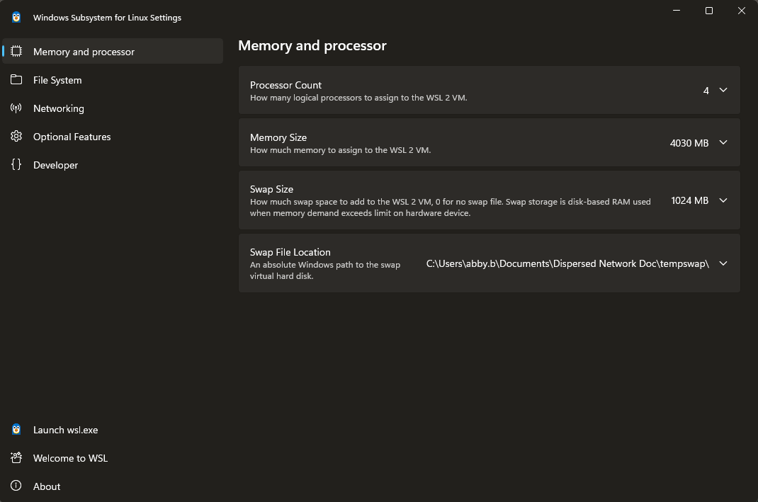This screenshot has width=758, height=502.
Task: Click the Processor Count value 4
Action: pos(706,91)
